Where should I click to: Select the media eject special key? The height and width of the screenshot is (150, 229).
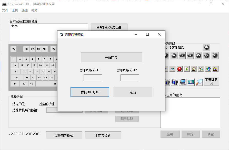point(206,47)
